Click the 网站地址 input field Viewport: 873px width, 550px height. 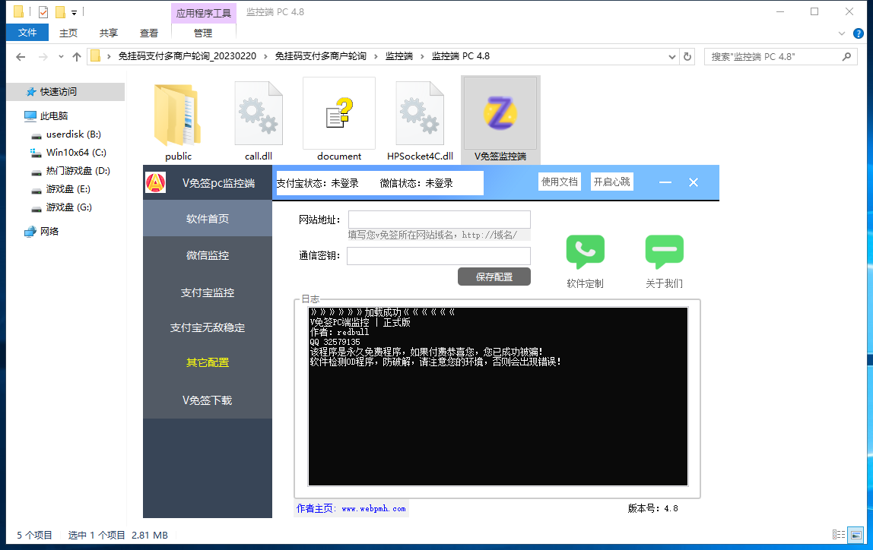point(439,220)
